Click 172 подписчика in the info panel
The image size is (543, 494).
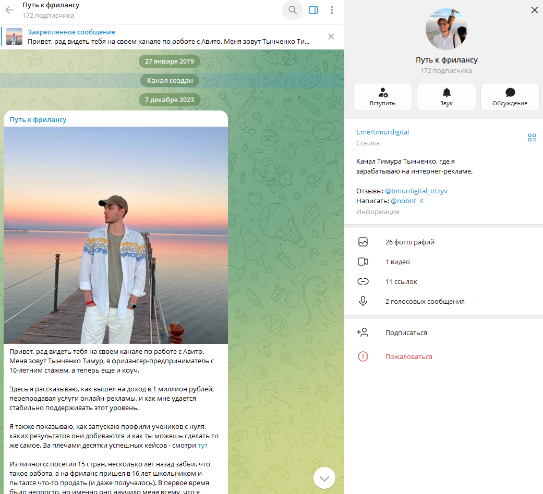click(446, 71)
